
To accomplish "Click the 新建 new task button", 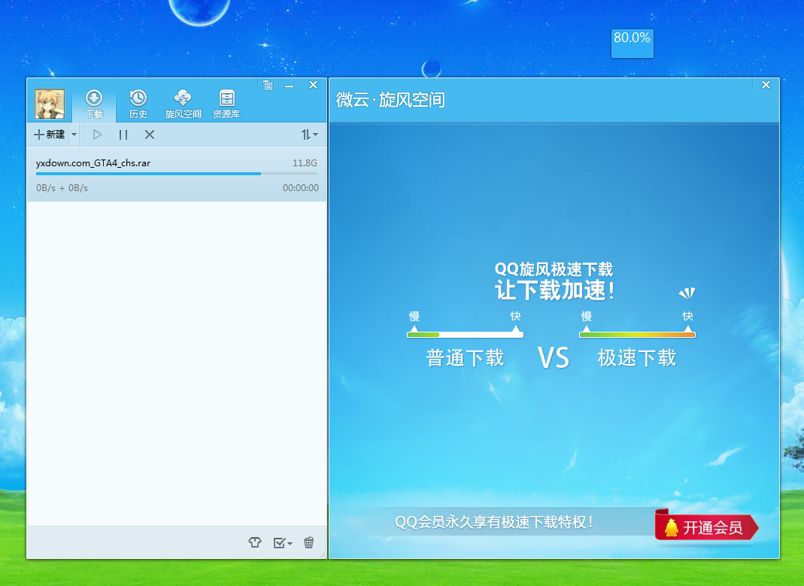I will 49,135.
